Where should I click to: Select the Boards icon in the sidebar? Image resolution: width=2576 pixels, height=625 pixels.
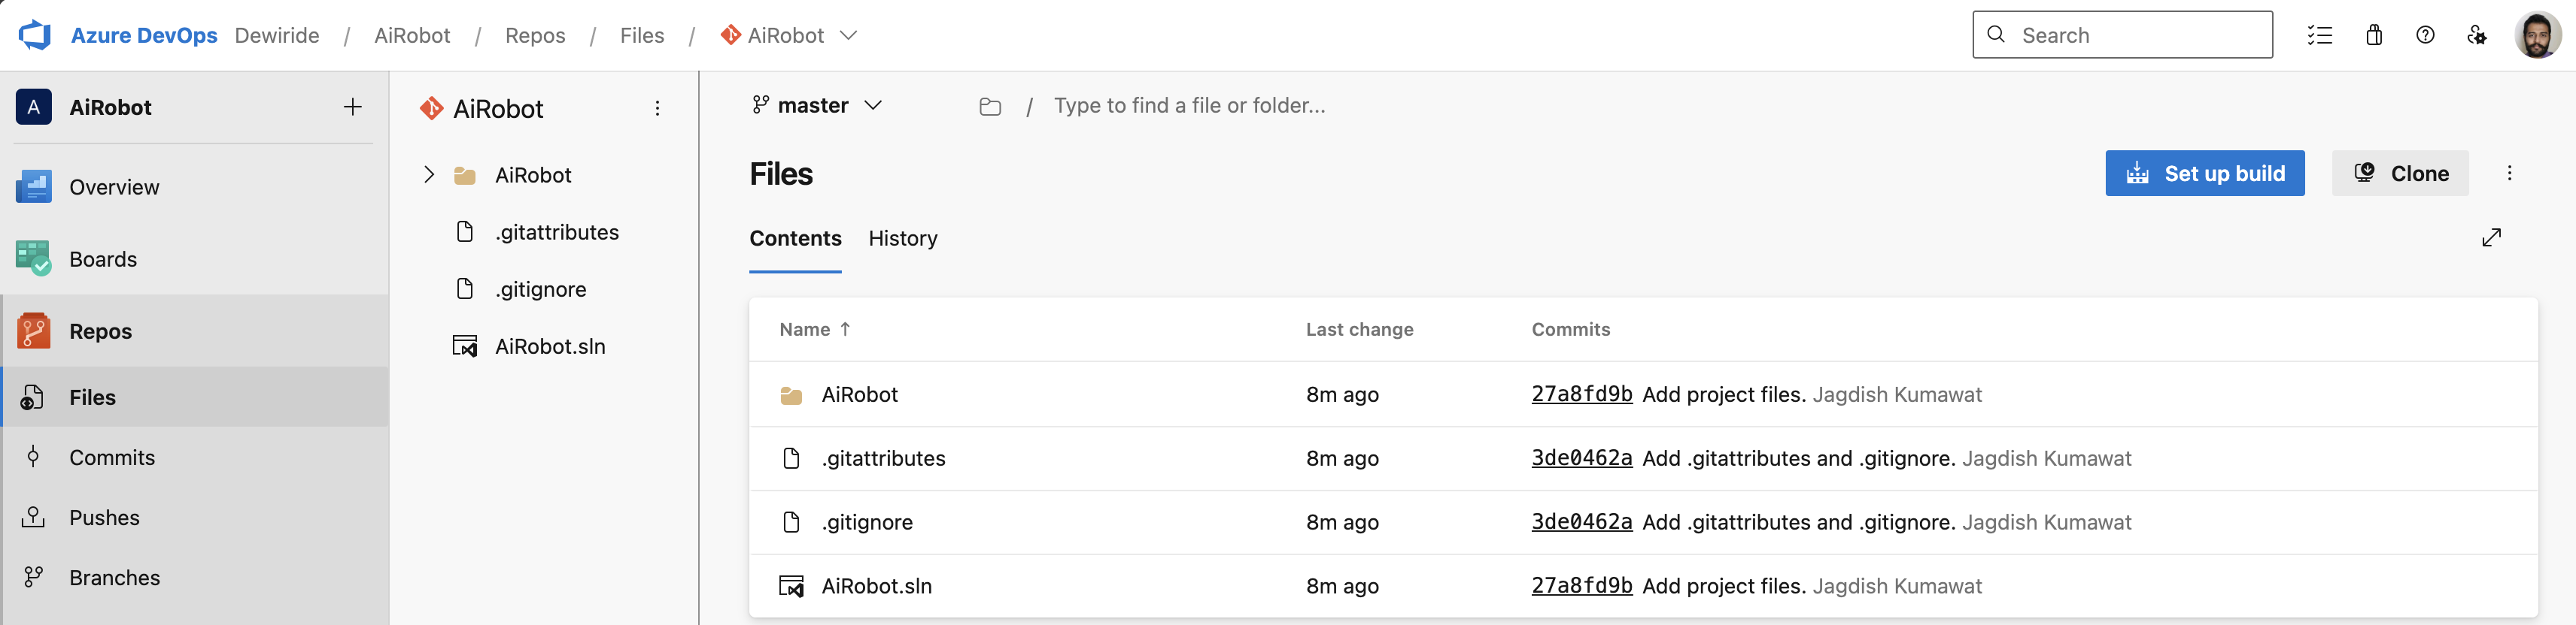[33, 258]
